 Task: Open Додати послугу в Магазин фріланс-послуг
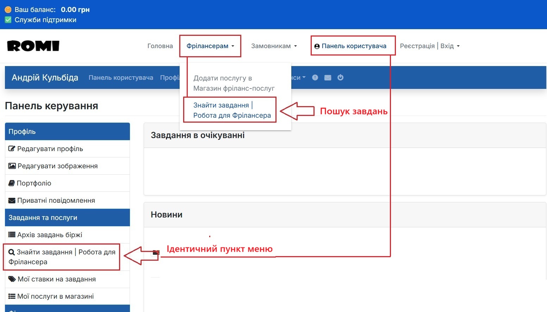click(234, 83)
